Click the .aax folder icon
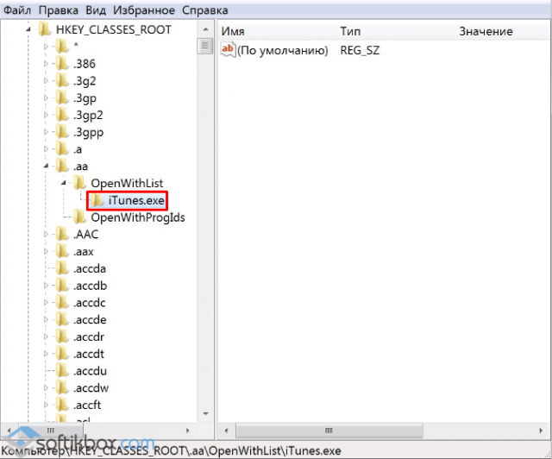 click(x=62, y=251)
